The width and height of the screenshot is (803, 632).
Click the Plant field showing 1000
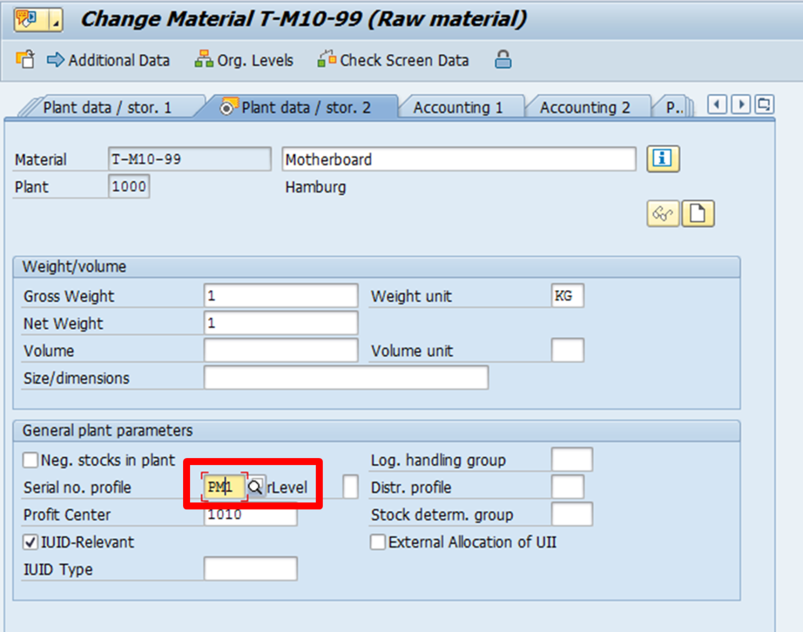pos(129,187)
